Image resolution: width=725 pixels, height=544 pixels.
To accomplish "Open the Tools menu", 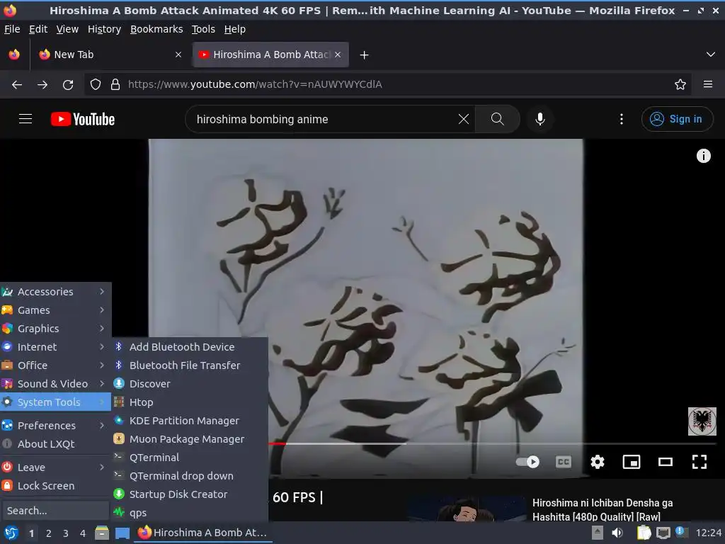I will click(x=203, y=29).
